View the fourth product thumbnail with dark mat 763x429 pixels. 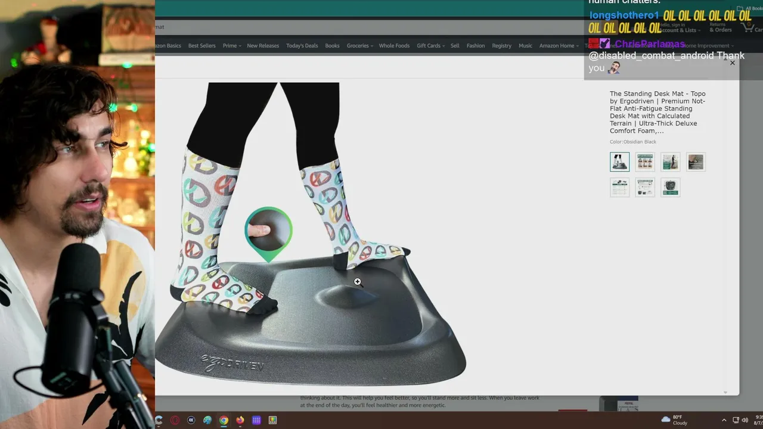[x=696, y=161]
